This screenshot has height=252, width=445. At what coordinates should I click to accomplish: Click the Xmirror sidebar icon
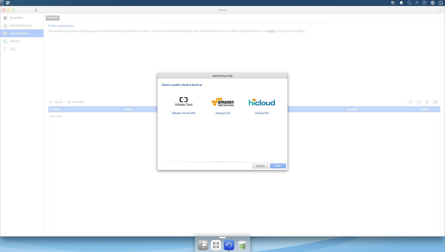click(5, 41)
